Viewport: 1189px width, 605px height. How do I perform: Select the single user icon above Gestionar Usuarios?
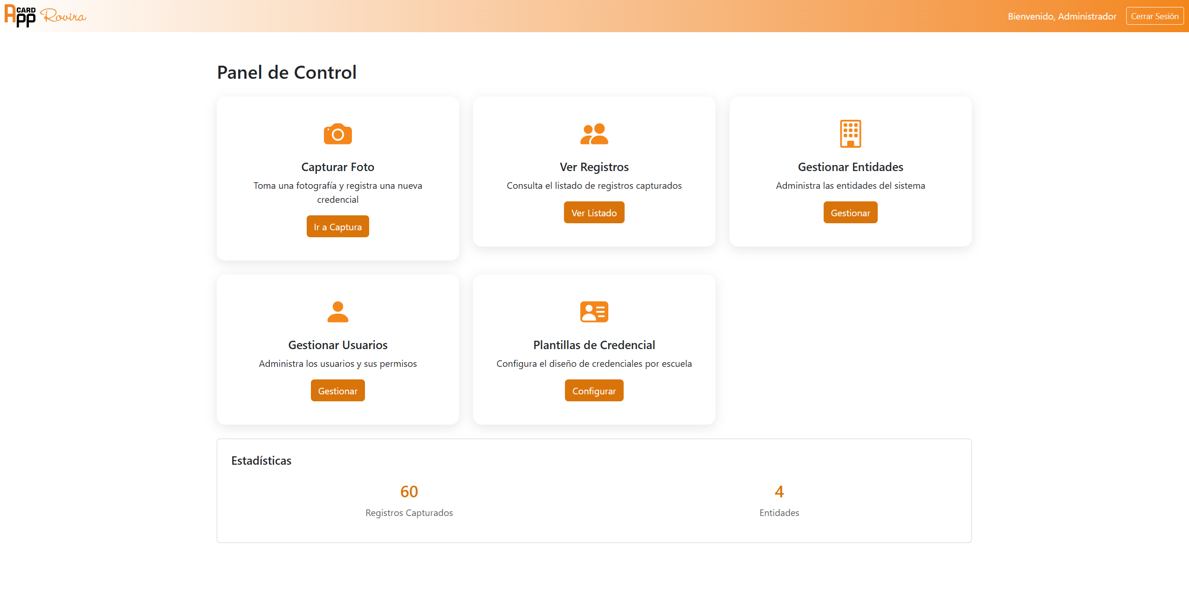[x=337, y=312]
